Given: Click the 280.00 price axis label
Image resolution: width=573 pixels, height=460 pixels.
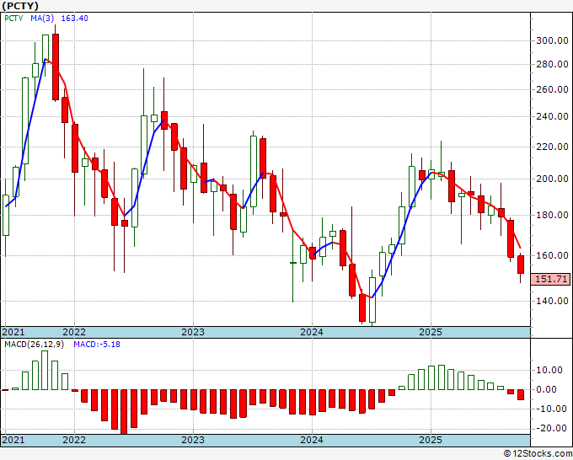Looking at the screenshot, I should 552,64.
